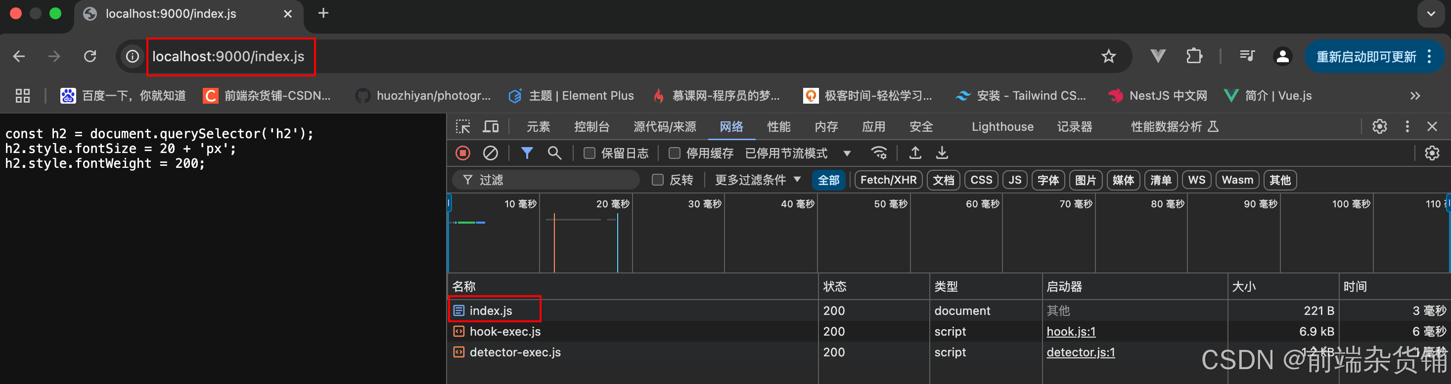Open network panel settings gear
Image resolution: width=1451 pixels, height=384 pixels.
[x=1432, y=153]
